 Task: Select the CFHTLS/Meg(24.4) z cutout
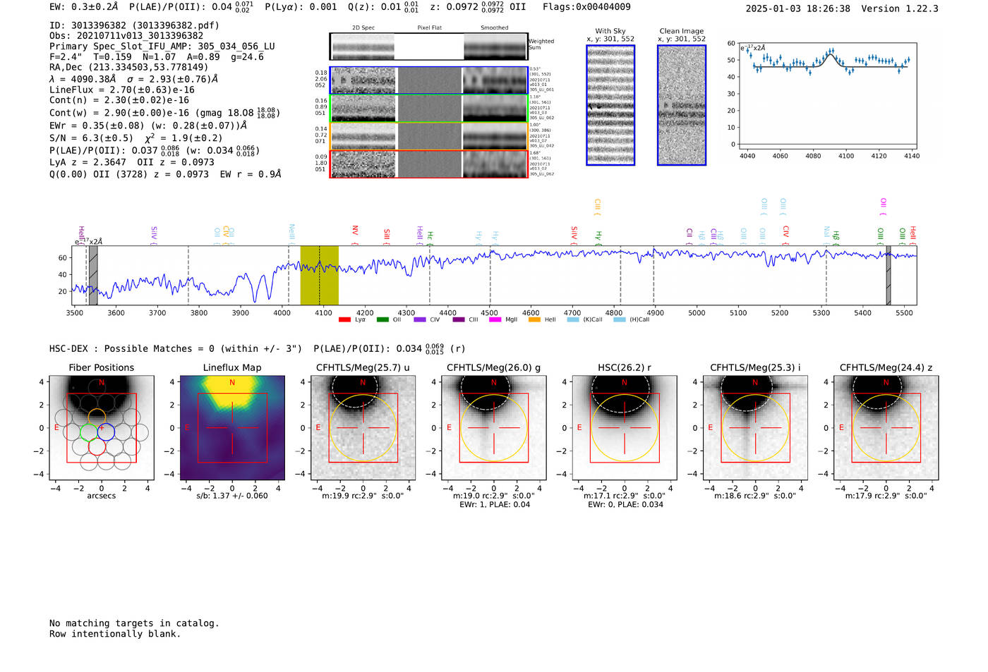[886, 428]
